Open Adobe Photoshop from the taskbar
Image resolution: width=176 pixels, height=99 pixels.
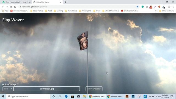[x=133, y=97]
